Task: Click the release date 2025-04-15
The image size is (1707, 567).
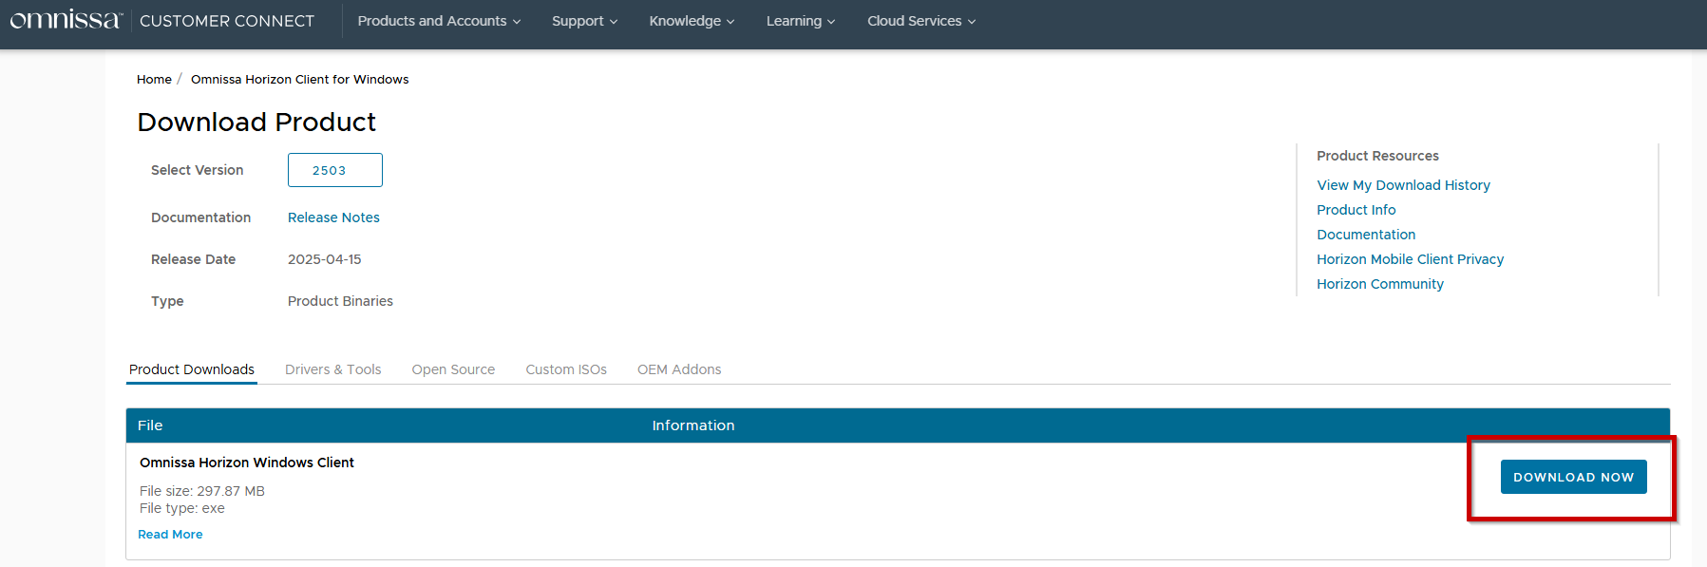Action: (324, 259)
